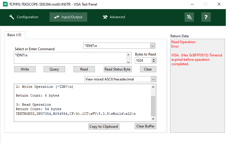
Task: Click the Clear Buffer button
Action: pyautogui.click(x=145, y=126)
